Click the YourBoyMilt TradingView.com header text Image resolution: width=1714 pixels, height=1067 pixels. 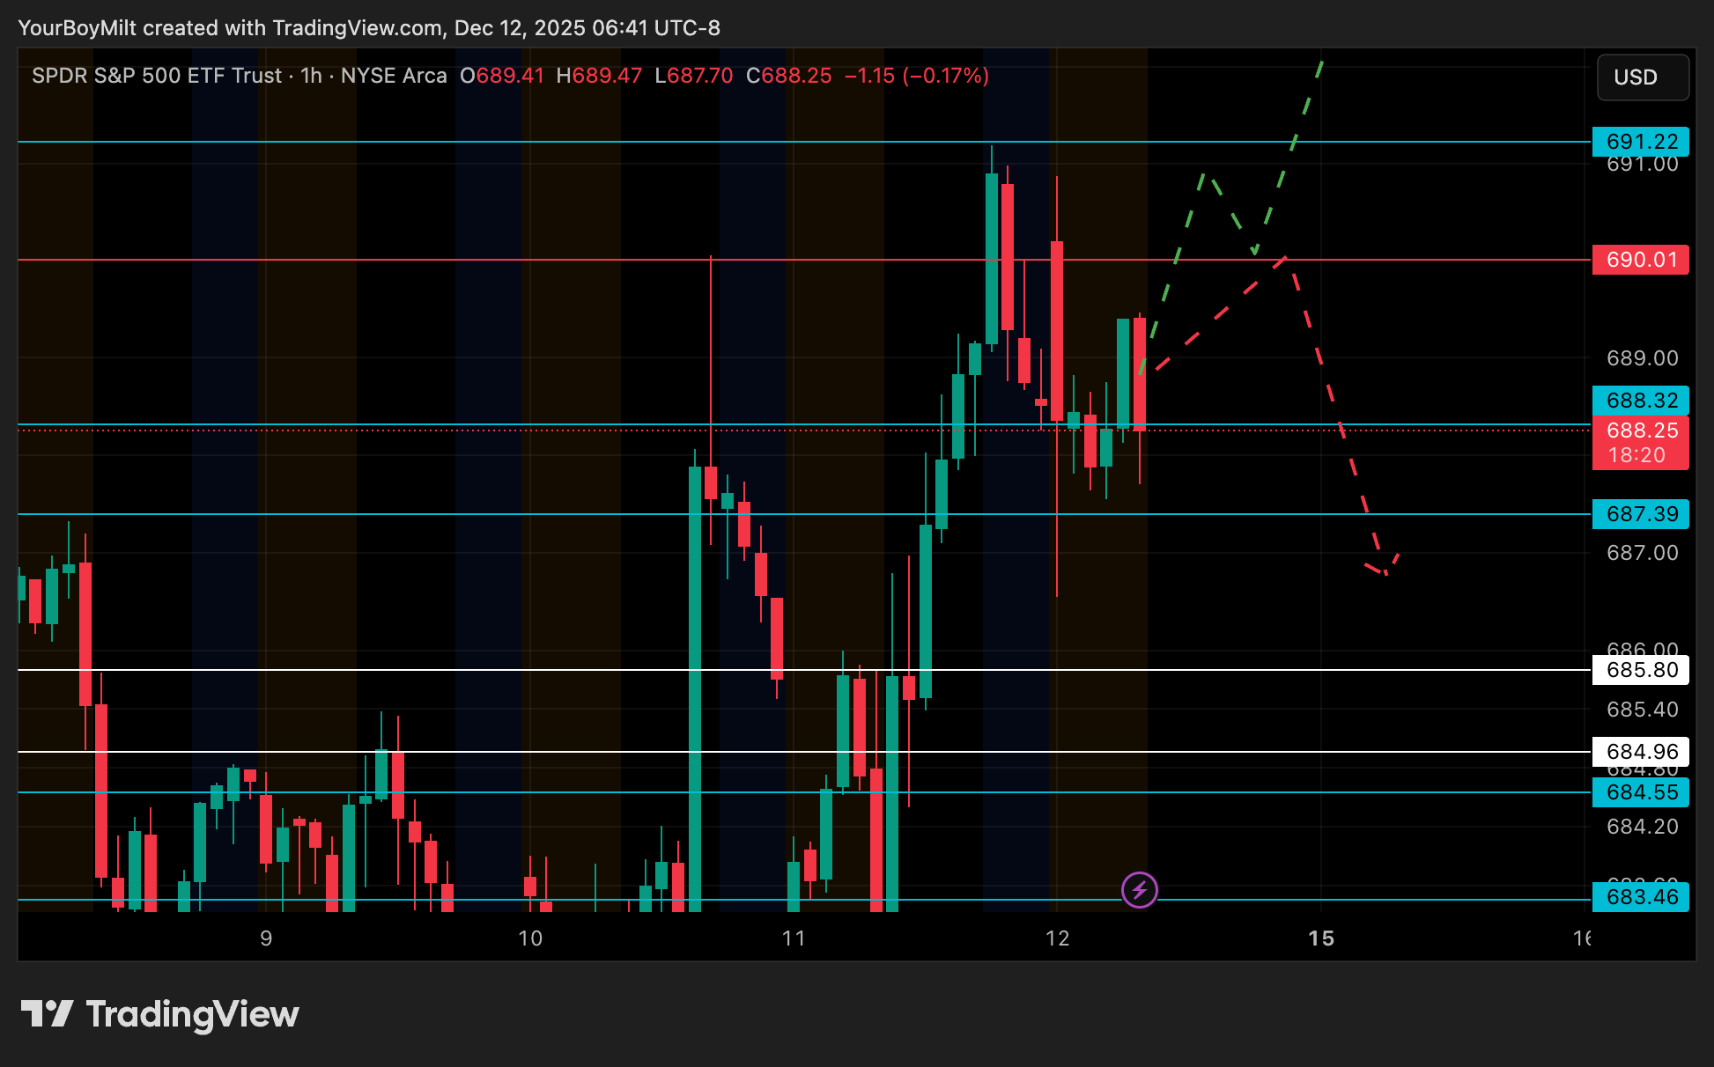tap(369, 28)
